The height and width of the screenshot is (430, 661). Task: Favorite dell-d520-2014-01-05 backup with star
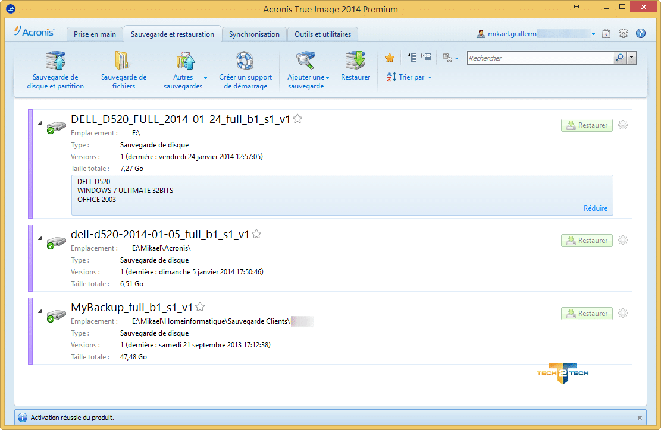click(x=256, y=234)
